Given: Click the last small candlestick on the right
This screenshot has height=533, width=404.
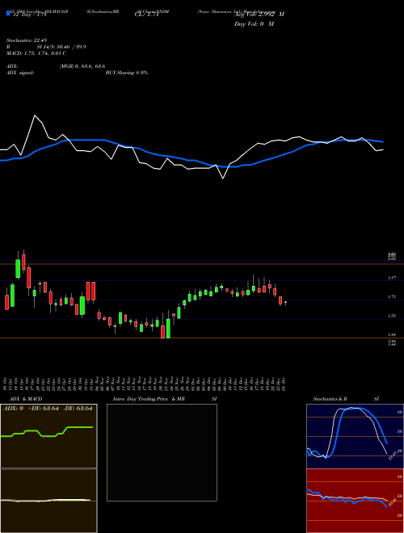Looking at the screenshot, I should (285, 303).
